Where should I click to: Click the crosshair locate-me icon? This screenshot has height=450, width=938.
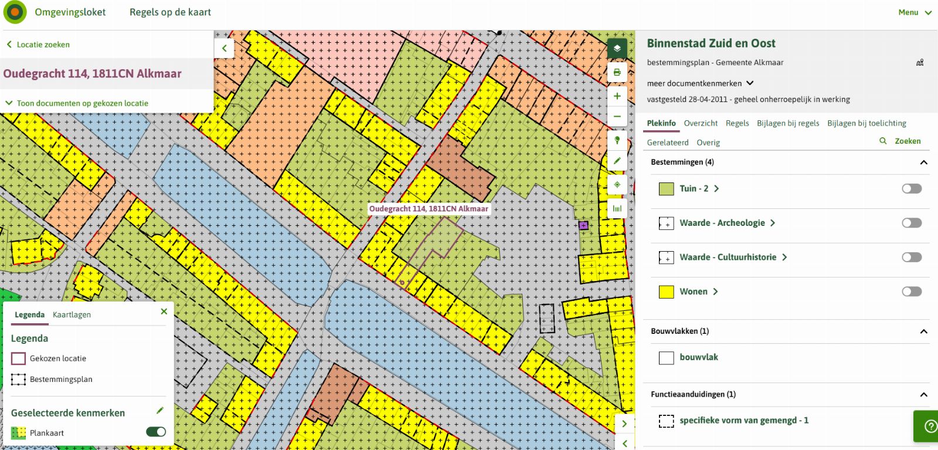[x=617, y=185]
